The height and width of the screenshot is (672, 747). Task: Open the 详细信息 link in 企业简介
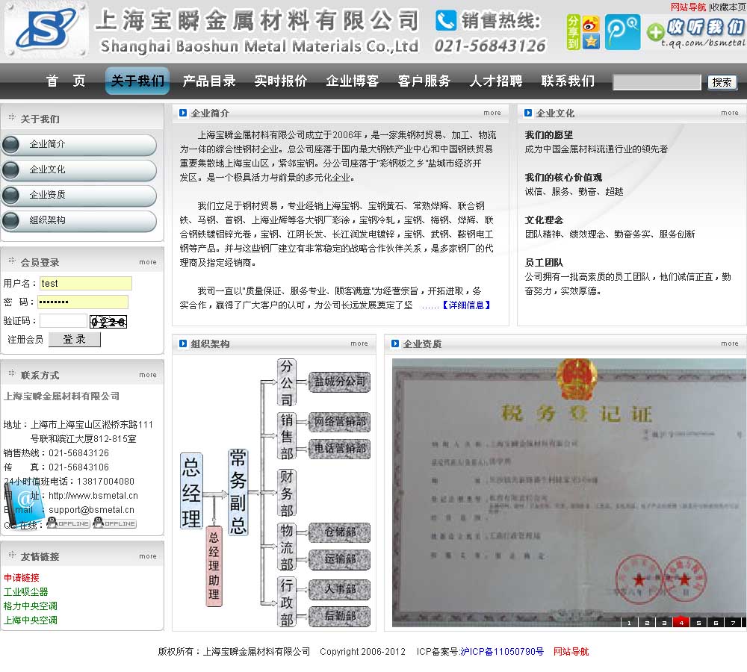(x=467, y=305)
